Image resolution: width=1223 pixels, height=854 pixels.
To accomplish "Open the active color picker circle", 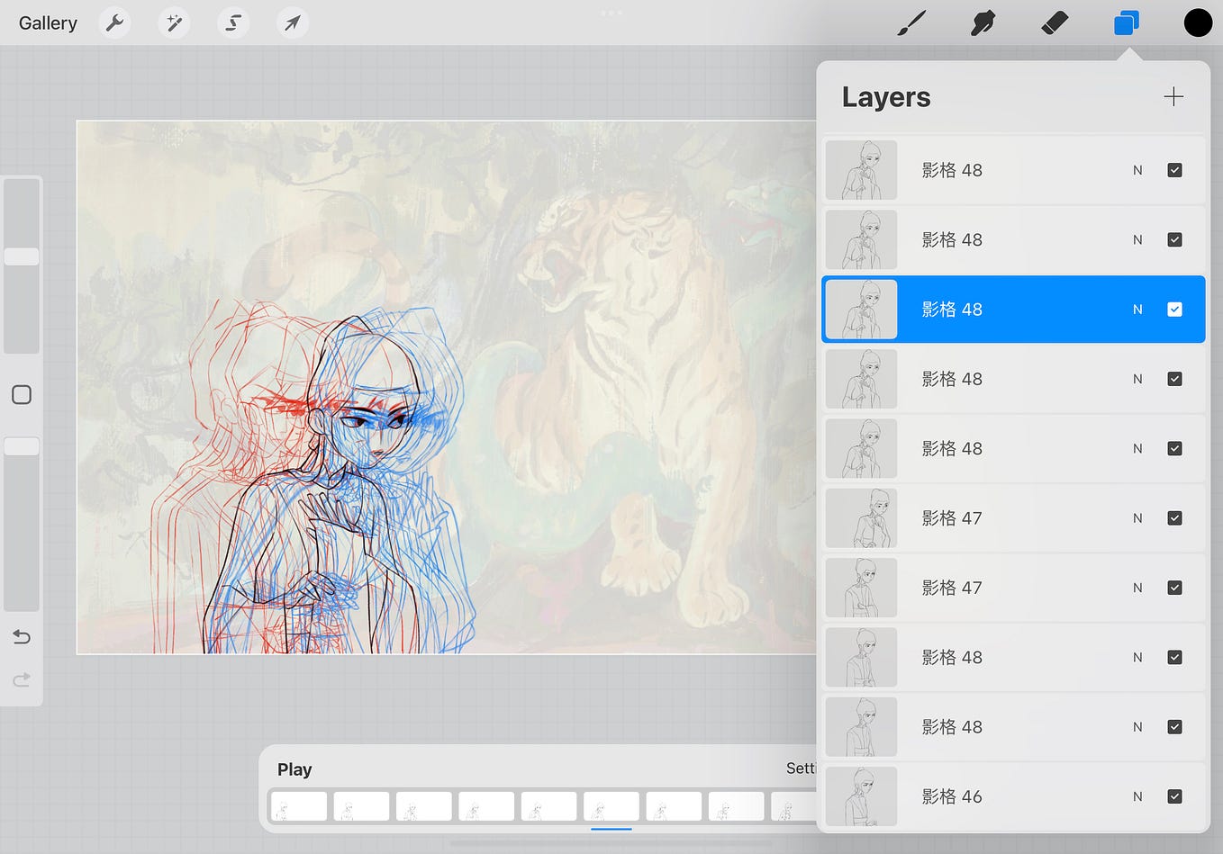I will 1198,22.
